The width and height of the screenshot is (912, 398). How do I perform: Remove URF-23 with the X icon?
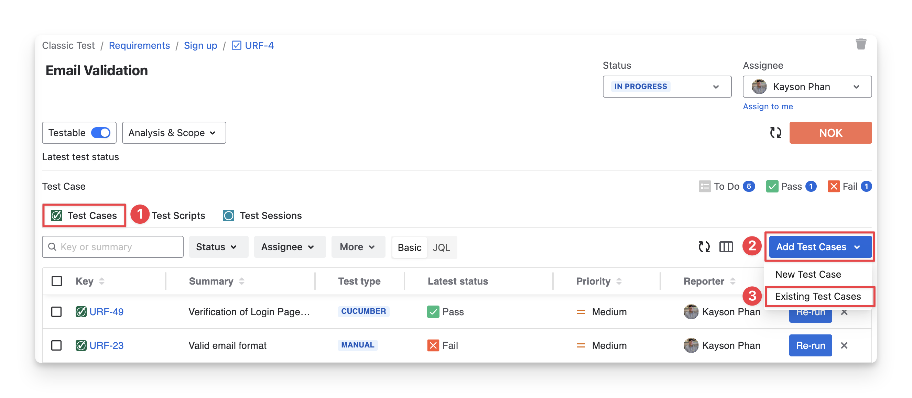click(x=844, y=345)
